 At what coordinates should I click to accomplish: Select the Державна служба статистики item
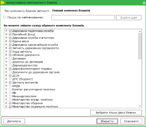click(x=33, y=38)
